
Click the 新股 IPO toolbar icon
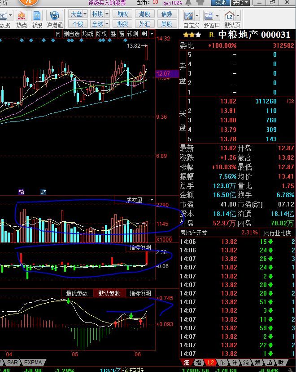click(x=37, y=18)
